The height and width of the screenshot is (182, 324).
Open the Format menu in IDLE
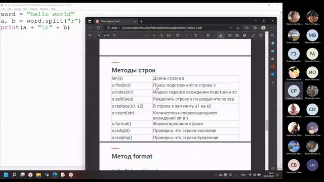pos(17,9)
